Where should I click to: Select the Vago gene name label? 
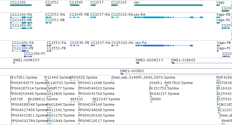pyautogui.click(x=220, y=2)
